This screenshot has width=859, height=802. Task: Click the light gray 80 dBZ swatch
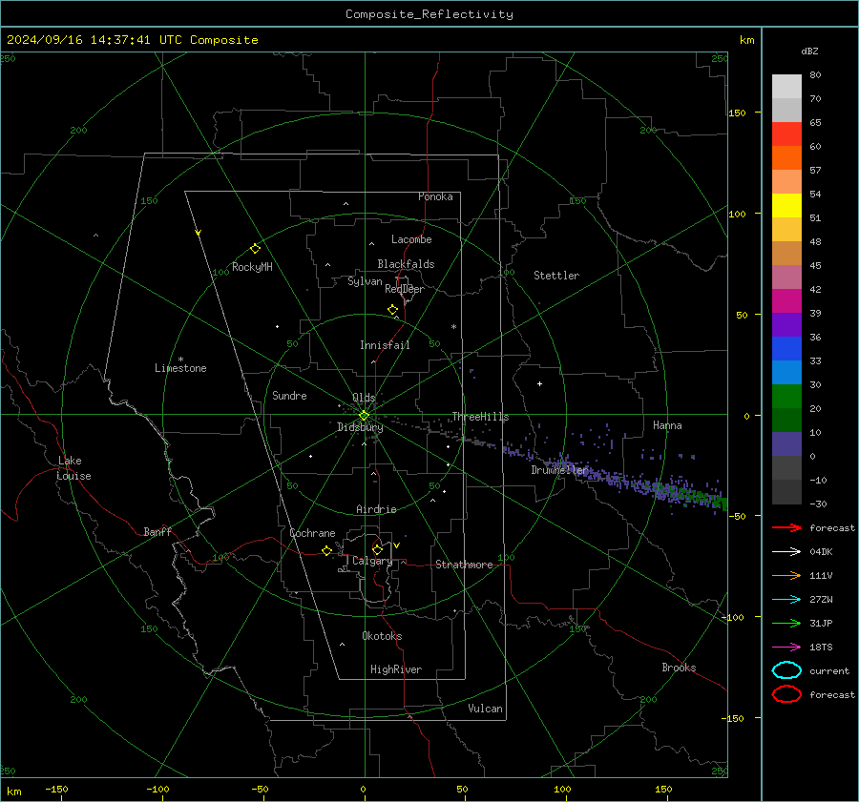point(786,86)
